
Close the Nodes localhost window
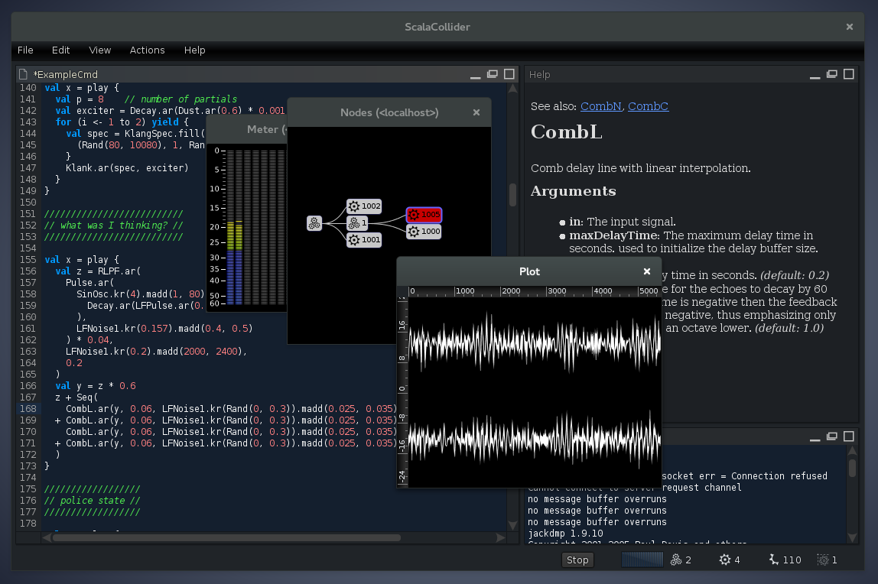click(x=476, y=112)
